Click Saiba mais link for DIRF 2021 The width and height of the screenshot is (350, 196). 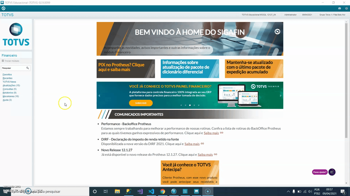click(192, 144)
